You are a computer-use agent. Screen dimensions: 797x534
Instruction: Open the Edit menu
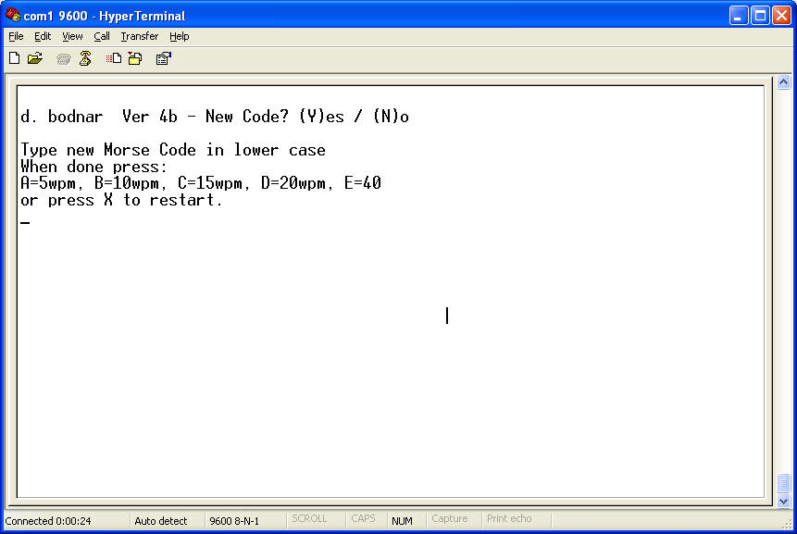pyautogui.click(x=43, y=36)
